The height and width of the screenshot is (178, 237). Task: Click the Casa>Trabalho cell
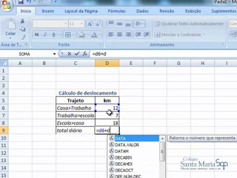pyautogui.click(x=76, y=108)
